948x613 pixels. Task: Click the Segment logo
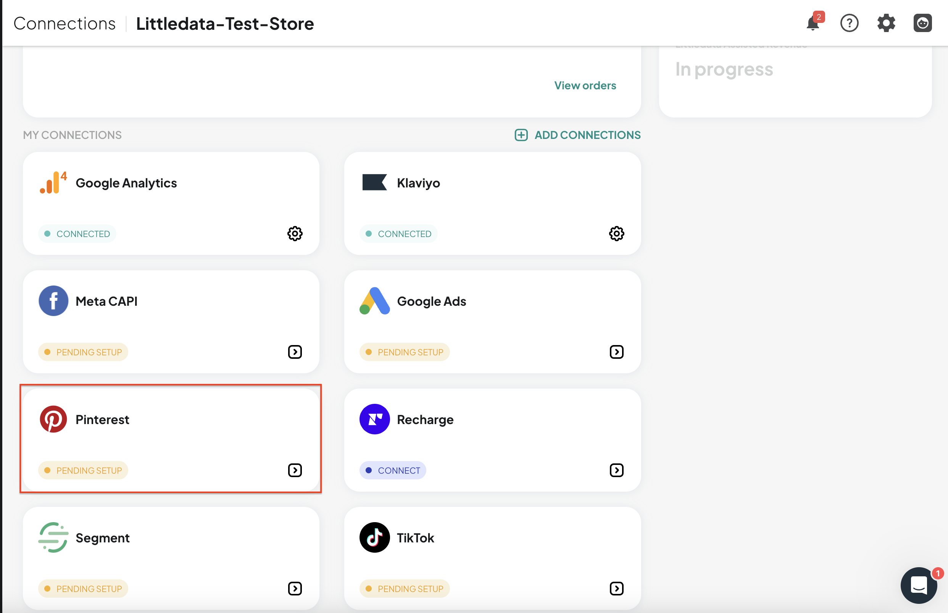(x=53, y=537)
